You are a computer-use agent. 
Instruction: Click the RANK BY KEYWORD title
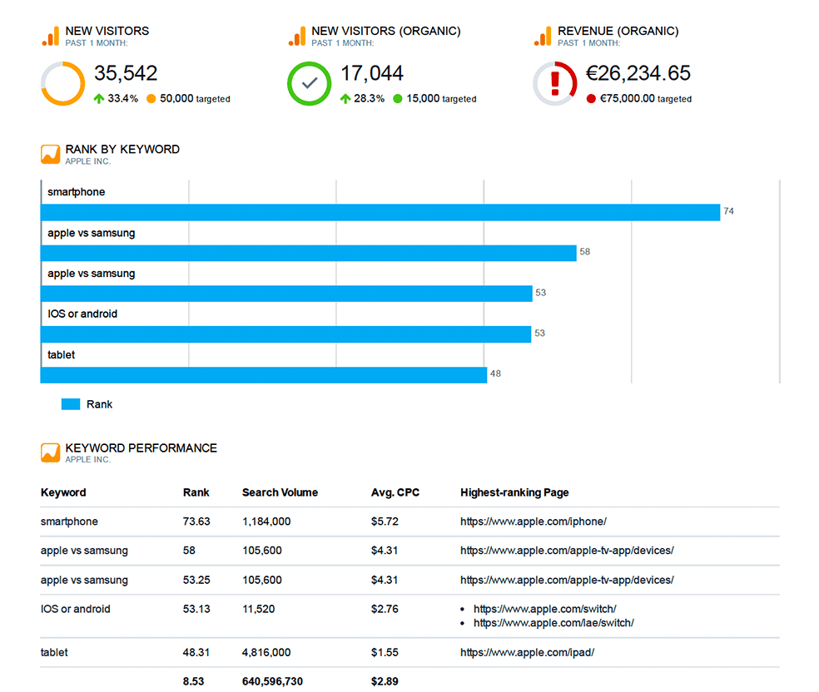[122, 150]
